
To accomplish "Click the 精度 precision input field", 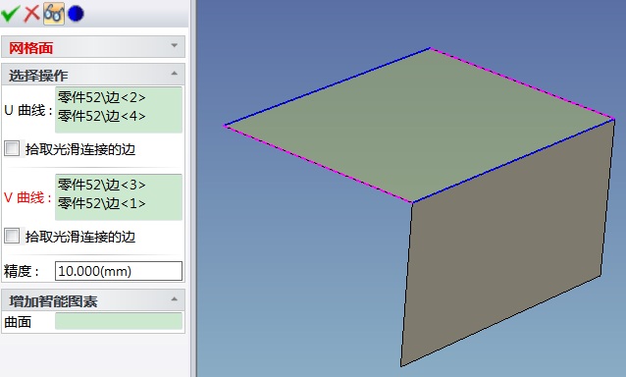I will click(x=119, y=271).
